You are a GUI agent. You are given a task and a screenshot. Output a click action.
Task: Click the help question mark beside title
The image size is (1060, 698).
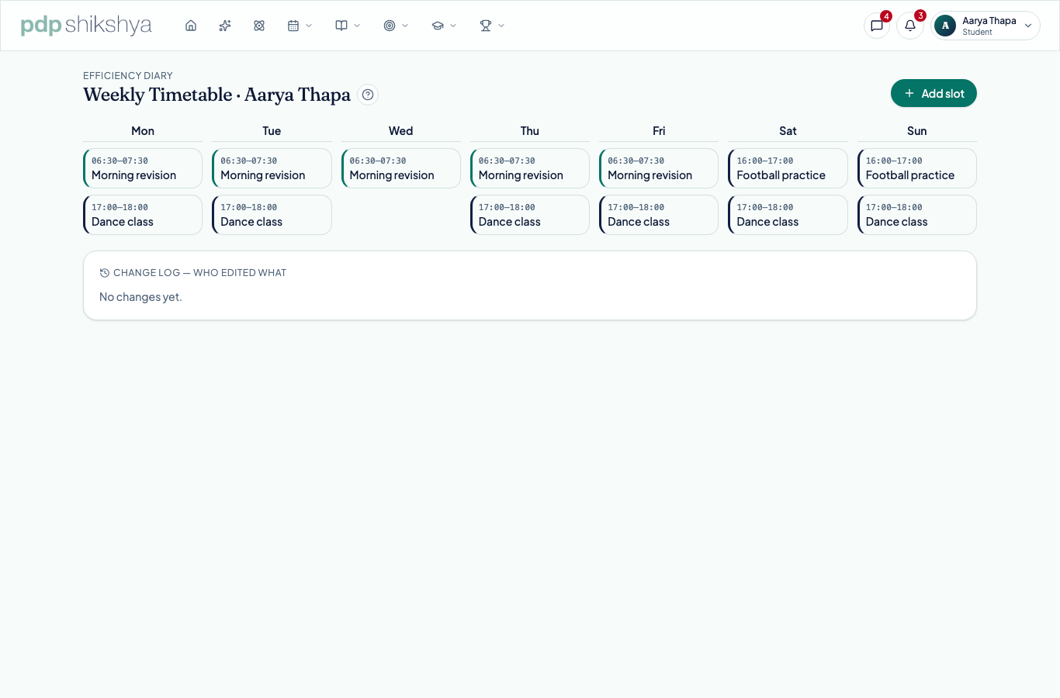click(x=368, y=95)
